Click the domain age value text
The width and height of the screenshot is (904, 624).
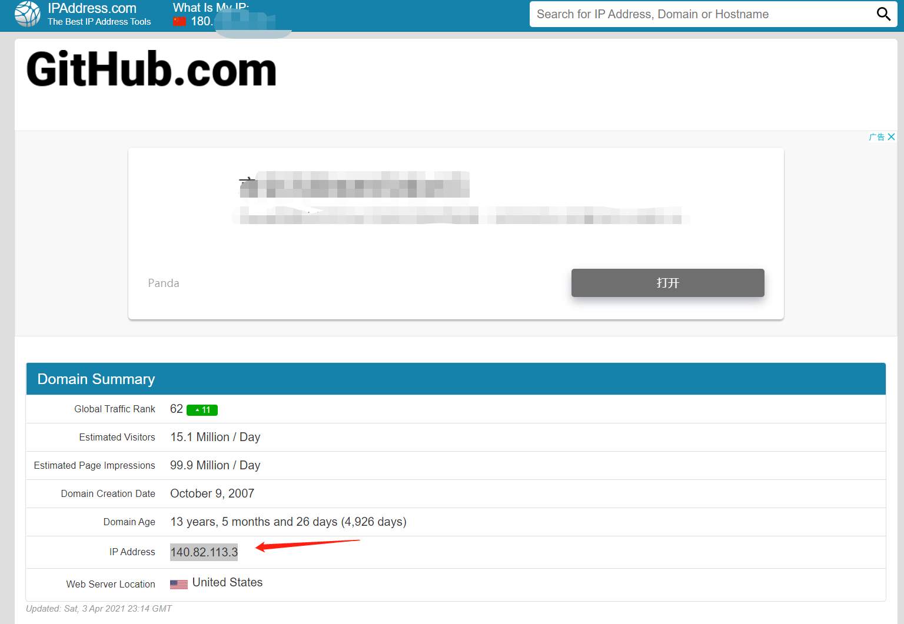pyautogui.click(x=288, y=522)
